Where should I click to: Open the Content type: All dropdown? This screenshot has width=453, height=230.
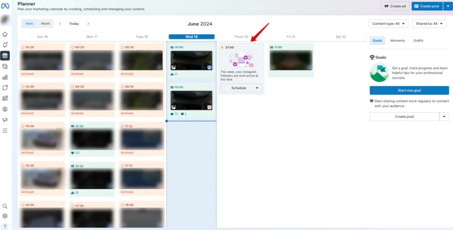click(388, 24)
